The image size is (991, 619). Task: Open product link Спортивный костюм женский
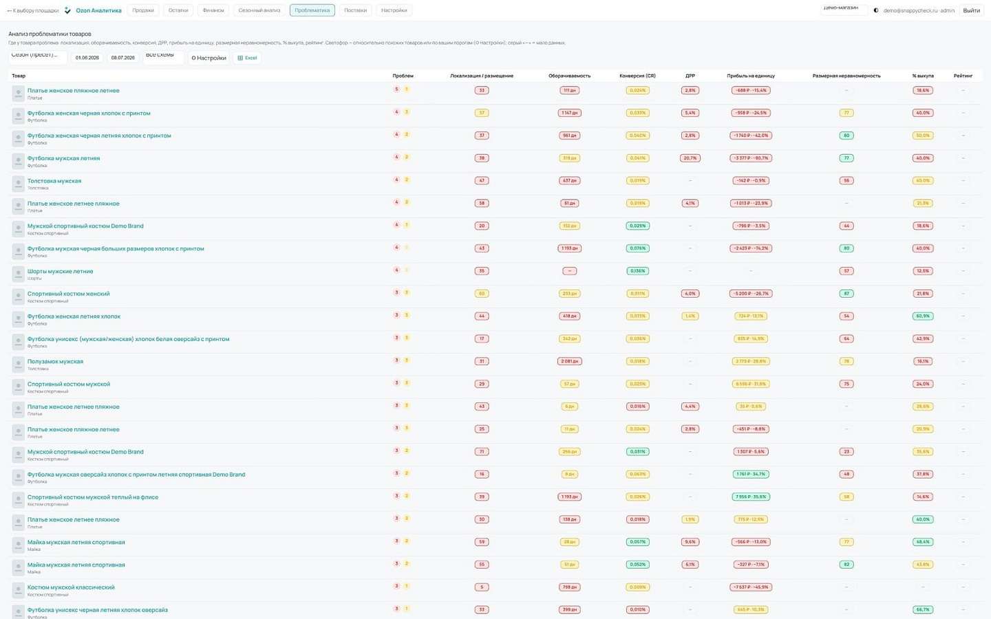click(69, 294)
